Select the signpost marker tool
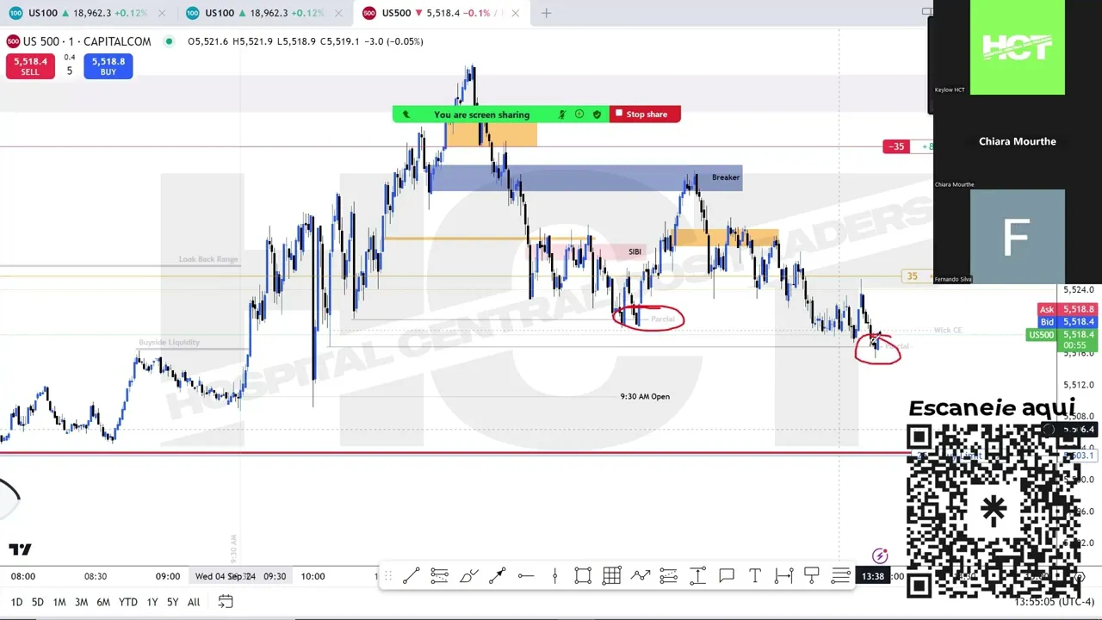Screen dimensions: 1102x620 (812, 576)
